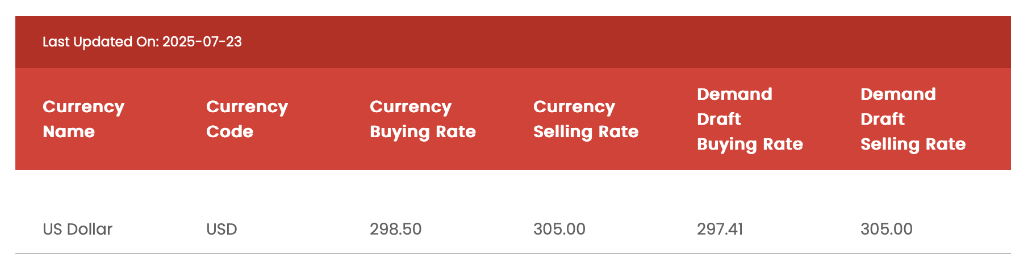The height and width of the screenshot is (259, 1011).
Task: Click the word Demand in Buying header
Action: pyautogui.click(x=734, y=94)
